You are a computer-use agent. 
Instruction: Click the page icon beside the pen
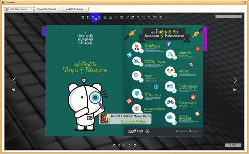pyautogui.click(x=133, y=17)
